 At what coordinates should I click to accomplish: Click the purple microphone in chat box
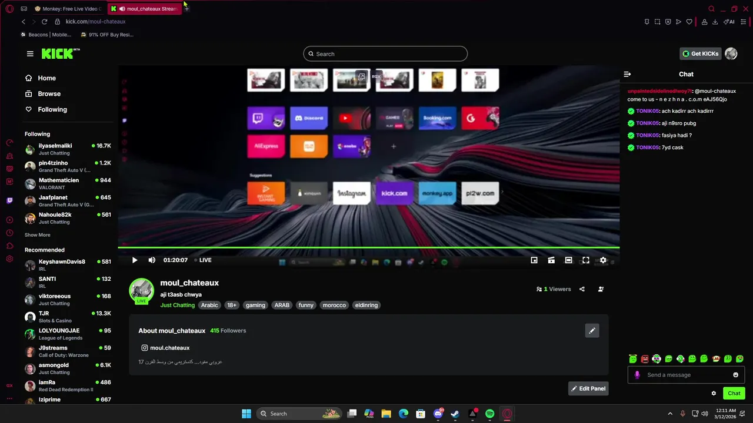click(637, 375)
